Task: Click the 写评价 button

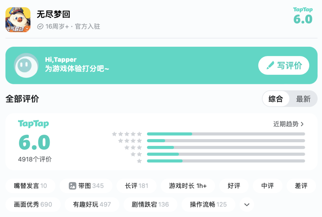Action: coord(284,65)
